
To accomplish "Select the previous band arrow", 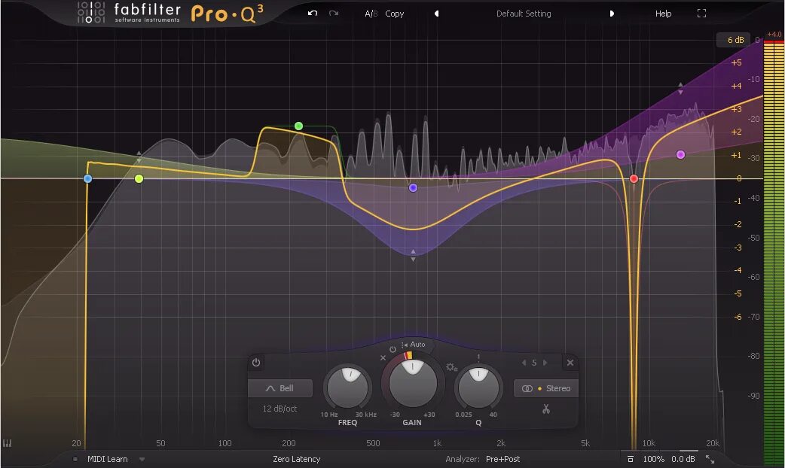I will (524, 363).
